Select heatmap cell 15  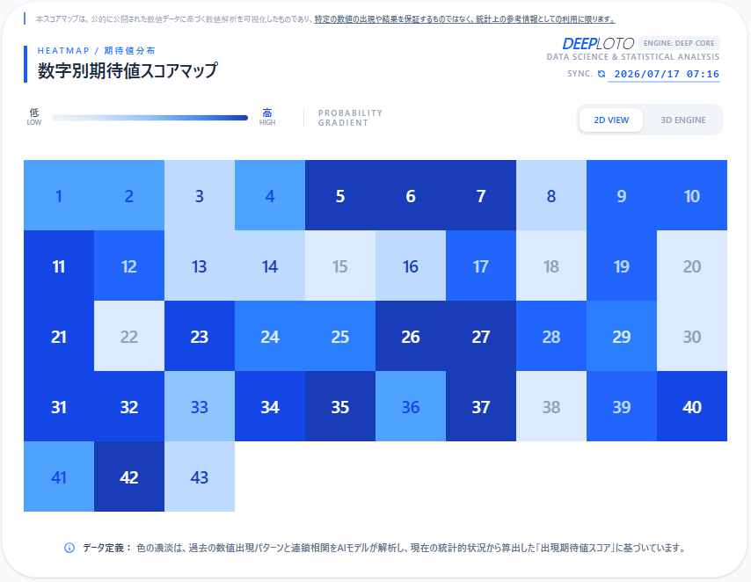[340, 266]
